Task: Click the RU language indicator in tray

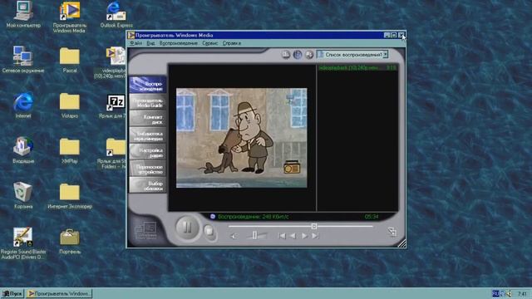Action: pos(495,293)
